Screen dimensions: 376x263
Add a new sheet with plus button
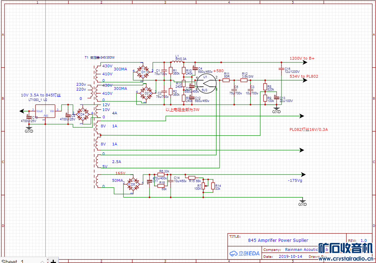pyautogui.click(x=53, y=261)
